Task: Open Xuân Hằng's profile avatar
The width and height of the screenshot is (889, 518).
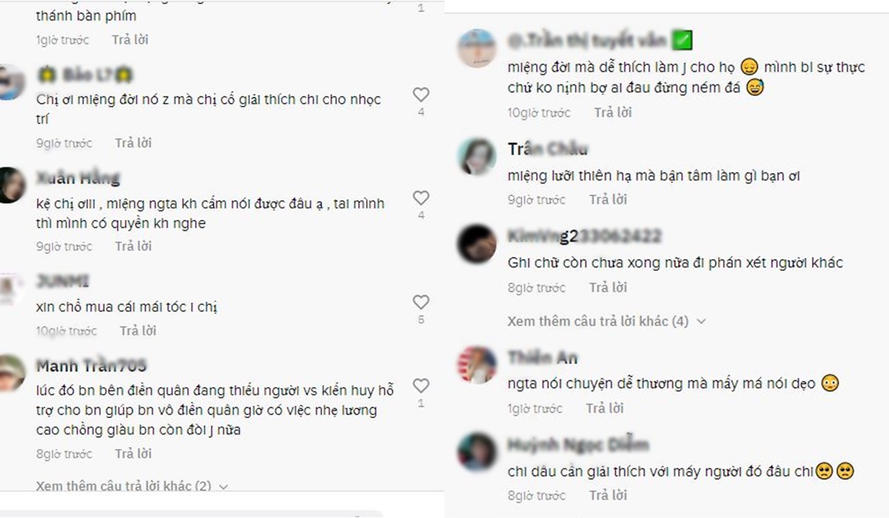Action: [x=12, y=185]
